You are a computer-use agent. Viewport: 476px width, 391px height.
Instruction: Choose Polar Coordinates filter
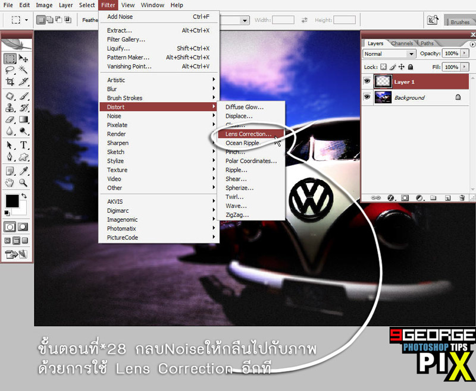pos(251,161)
